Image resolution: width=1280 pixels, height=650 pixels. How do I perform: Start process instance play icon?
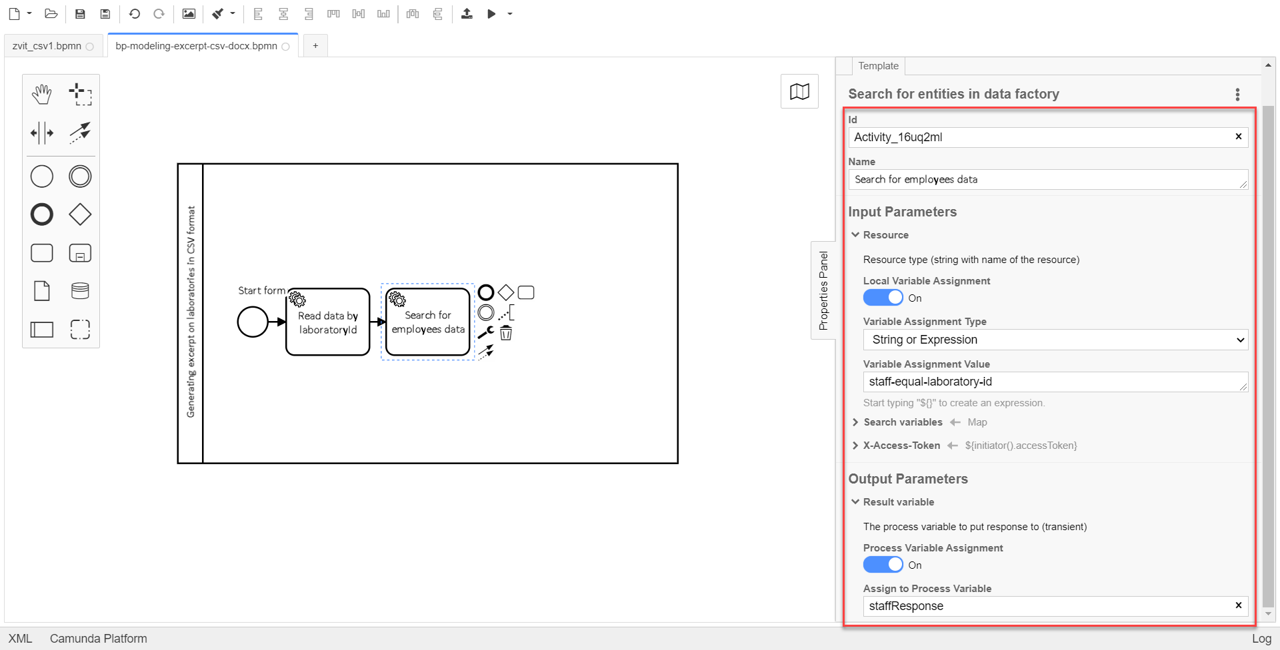491,13
